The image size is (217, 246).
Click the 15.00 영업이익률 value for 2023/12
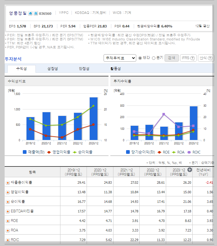[x=187, y=192]
